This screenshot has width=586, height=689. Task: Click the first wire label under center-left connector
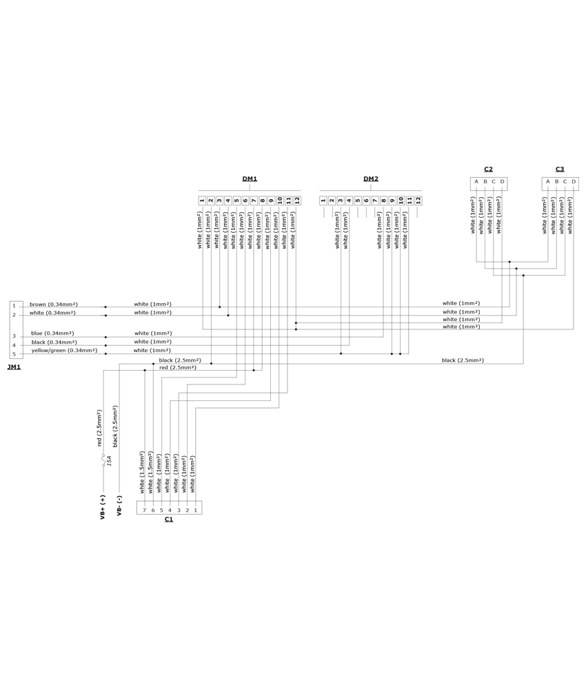pyautogui.click(x=152, y=311)
